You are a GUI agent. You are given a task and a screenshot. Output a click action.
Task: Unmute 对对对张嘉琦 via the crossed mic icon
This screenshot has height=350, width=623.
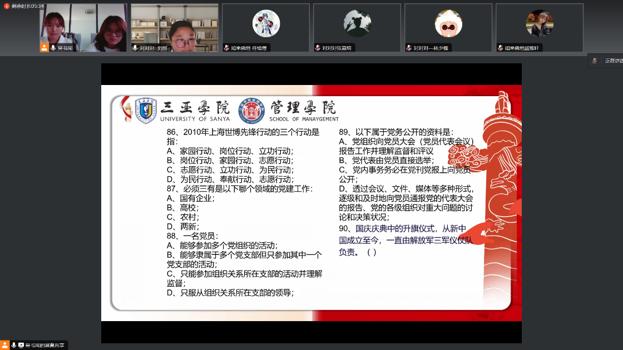[319, 48]
